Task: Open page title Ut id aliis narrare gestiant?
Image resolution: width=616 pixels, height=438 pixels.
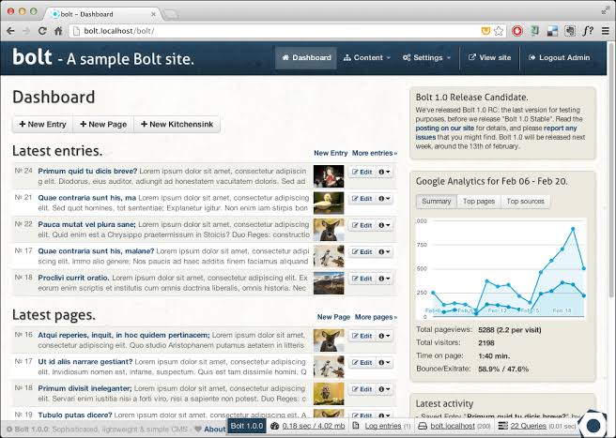Action: (x=85, y=362)
